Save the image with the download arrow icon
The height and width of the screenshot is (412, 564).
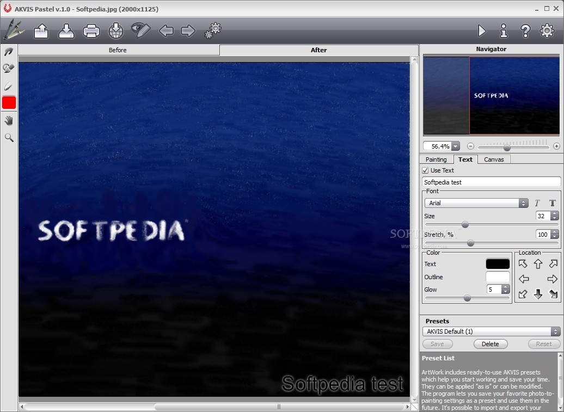66,31
